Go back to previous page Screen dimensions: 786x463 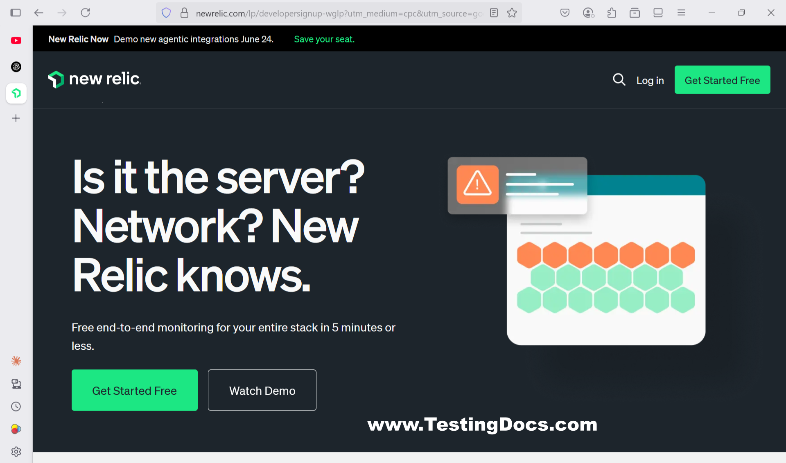click(39, 13)
